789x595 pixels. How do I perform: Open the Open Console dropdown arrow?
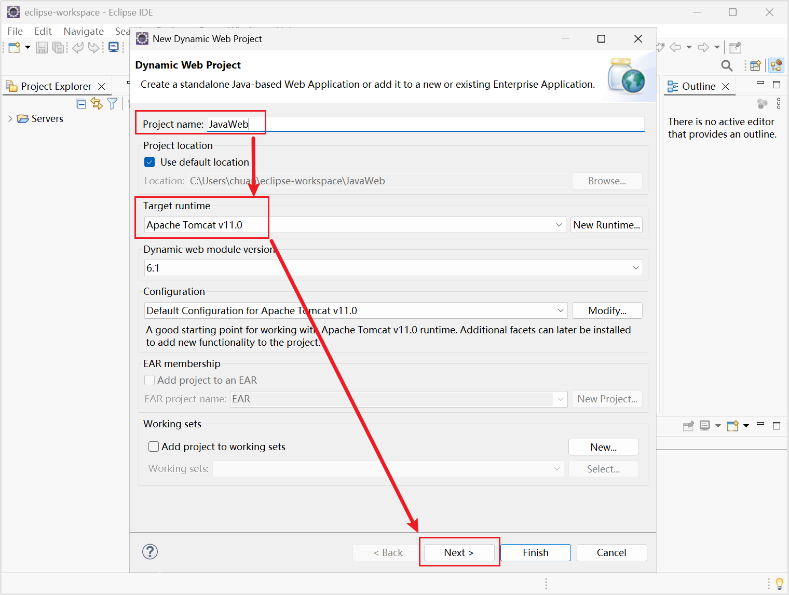pyautogui.click(x=746, y=426)
